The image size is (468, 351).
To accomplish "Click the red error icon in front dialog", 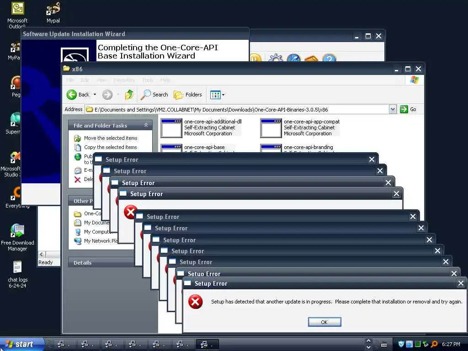I will tap(196, 302).
